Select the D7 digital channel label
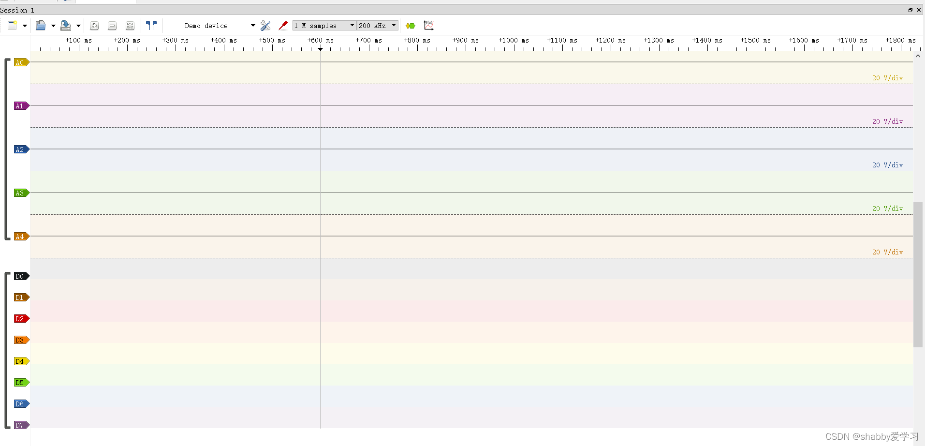This screenshot has width=925, height=446. [x=22, y=425]
